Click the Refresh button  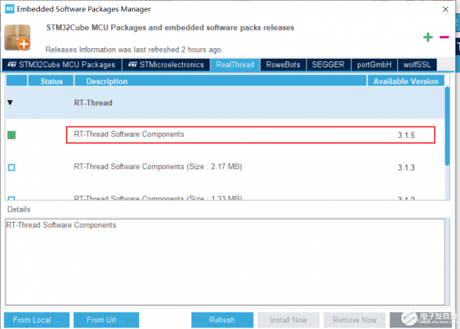tap(222, 320)
